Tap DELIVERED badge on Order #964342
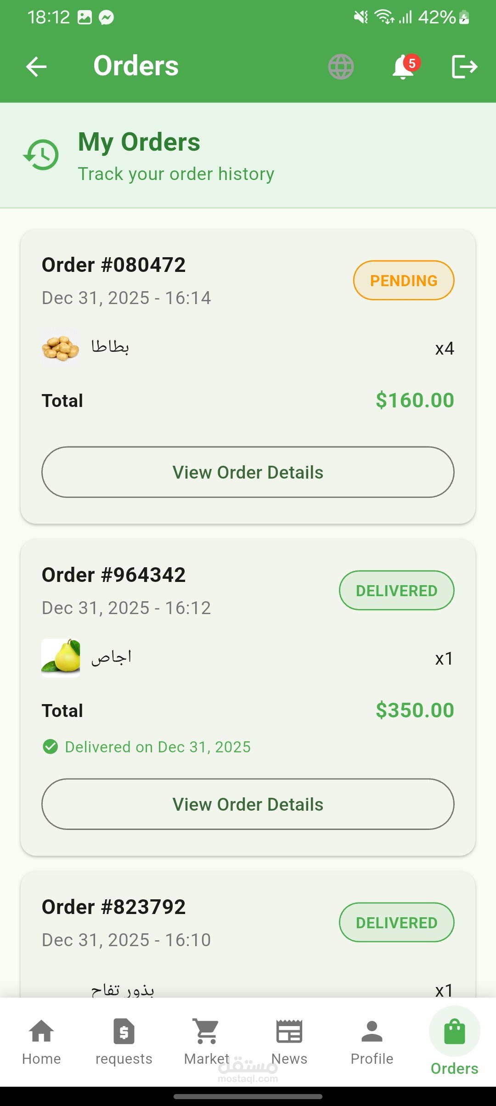496x1106 pixels. pos(397,591)
